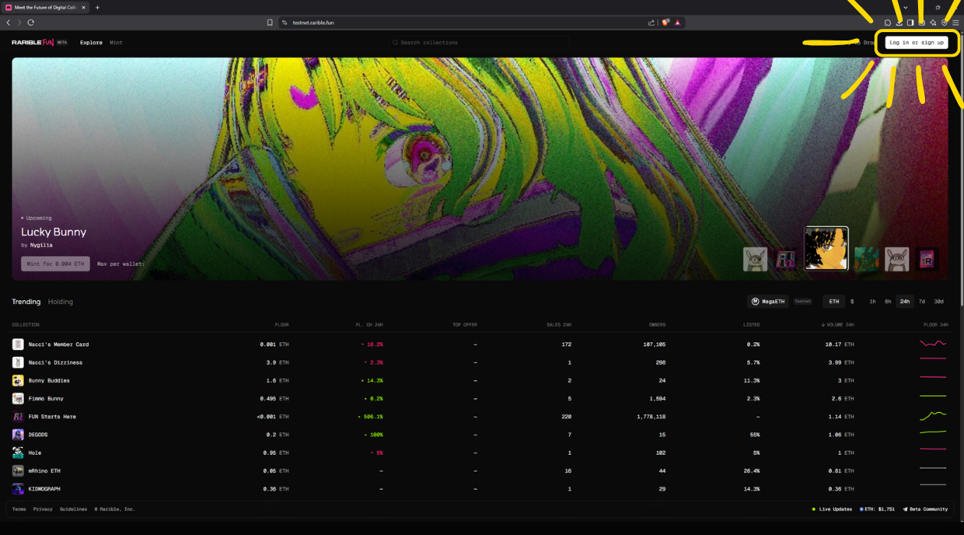Screen dimensions: 964x535
Task: Bookmark this page via the bookmark icon
Action: [x=270, y=23]
